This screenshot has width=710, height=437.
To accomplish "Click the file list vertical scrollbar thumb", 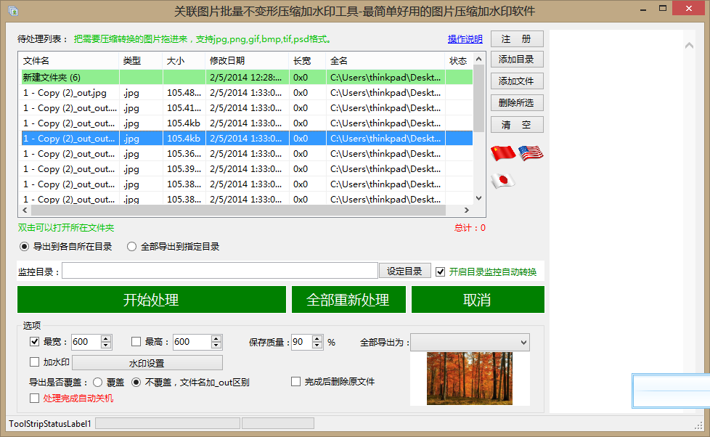I will click(478, 99).
